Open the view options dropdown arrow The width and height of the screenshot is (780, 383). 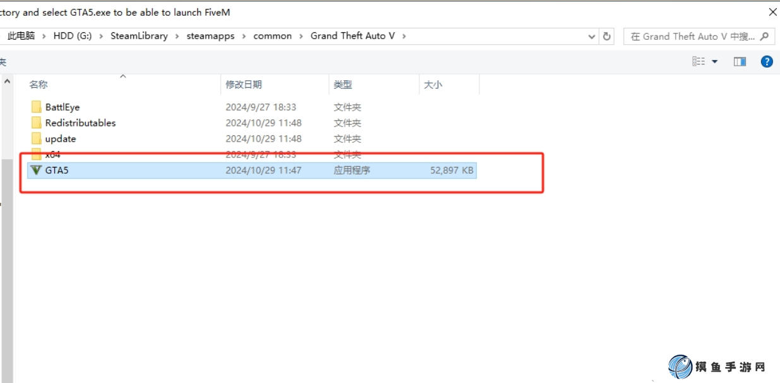pos(715,61)
